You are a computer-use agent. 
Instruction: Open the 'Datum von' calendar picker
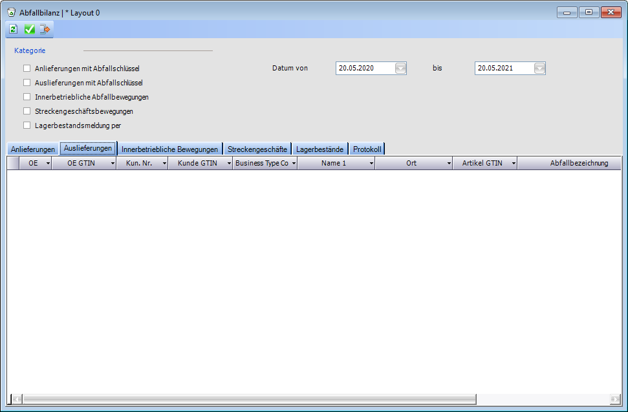click(400, 68)
